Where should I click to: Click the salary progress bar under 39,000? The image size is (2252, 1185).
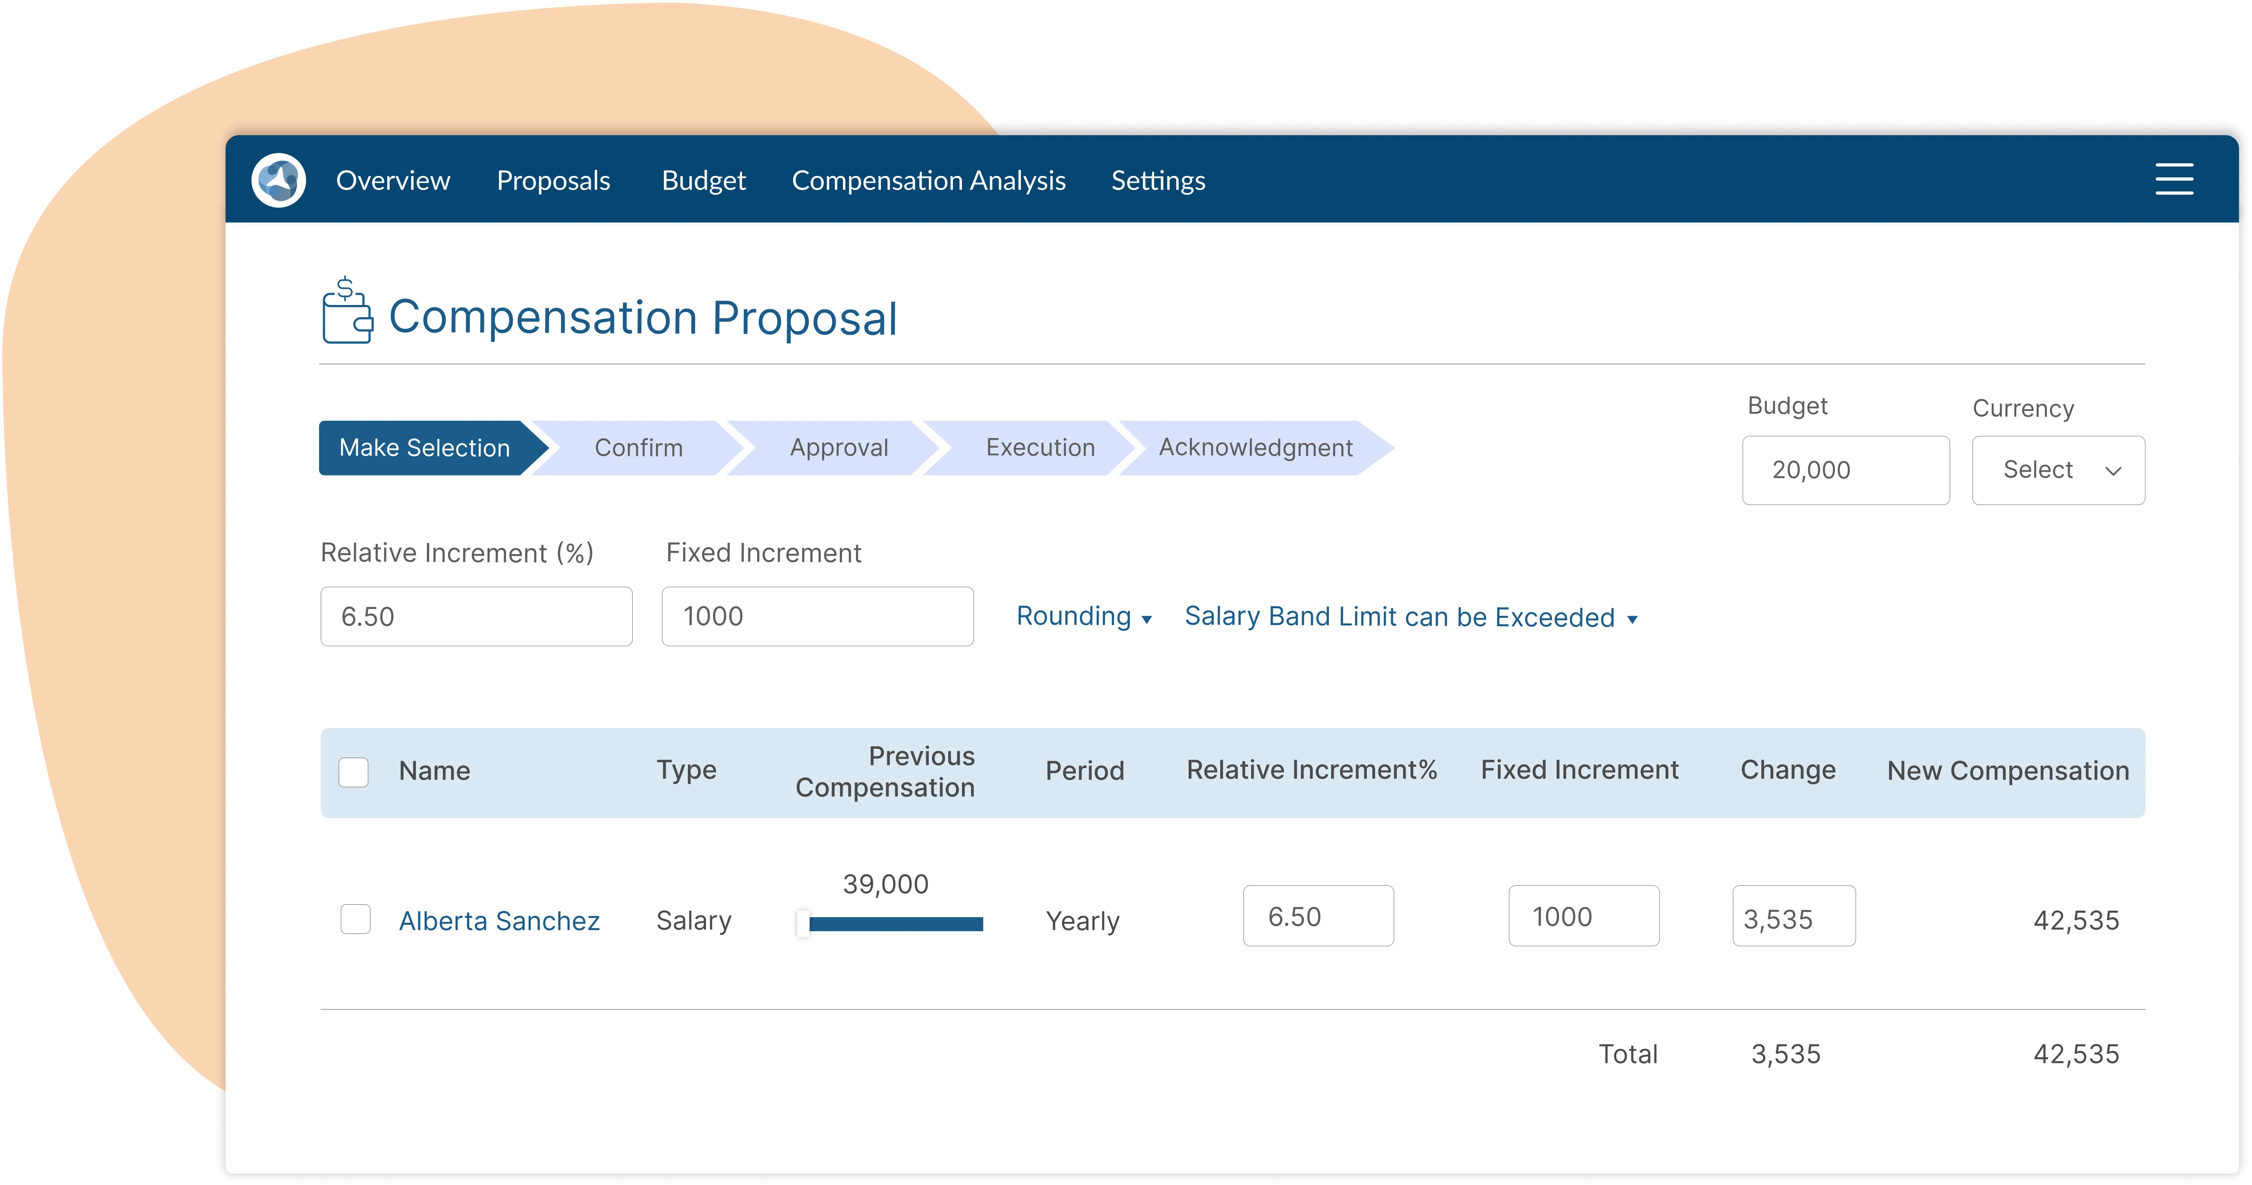(x=890, y=924)
